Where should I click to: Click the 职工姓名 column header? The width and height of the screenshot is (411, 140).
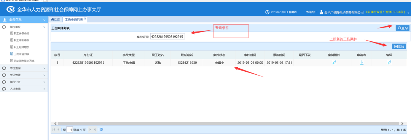pyautogui.click(x=158, y=55)
